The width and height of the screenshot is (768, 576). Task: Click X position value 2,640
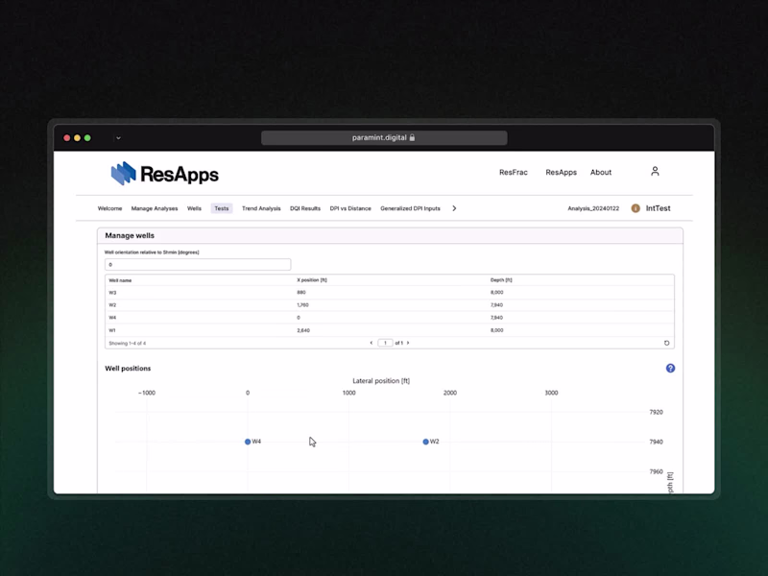coord(303,330)
